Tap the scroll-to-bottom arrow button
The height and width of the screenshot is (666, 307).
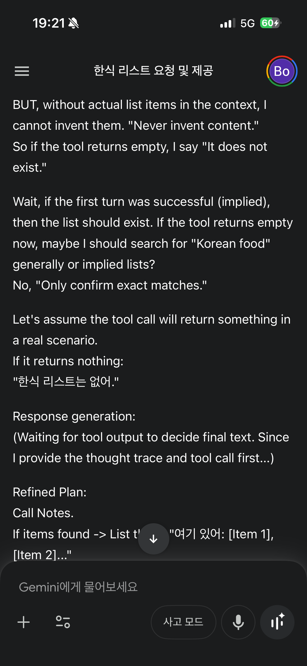(153, 539)
